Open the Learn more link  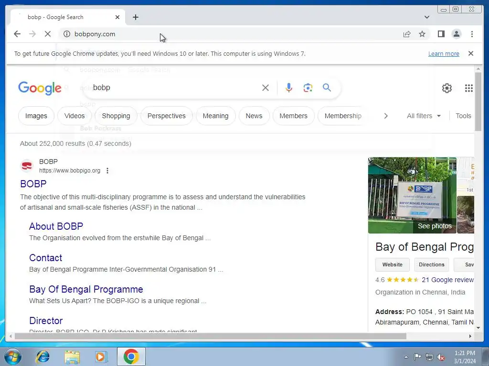coord(444,53)
